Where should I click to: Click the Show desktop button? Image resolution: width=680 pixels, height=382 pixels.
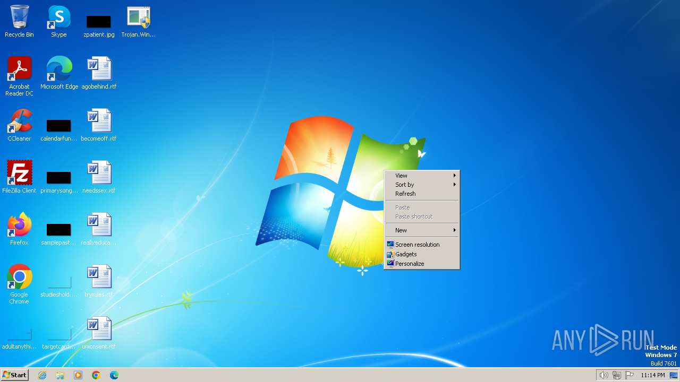[674, 375]
